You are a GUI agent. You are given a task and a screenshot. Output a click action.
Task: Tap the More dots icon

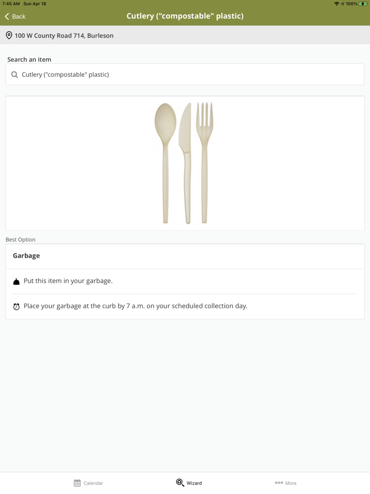click(x=279, y=483)
